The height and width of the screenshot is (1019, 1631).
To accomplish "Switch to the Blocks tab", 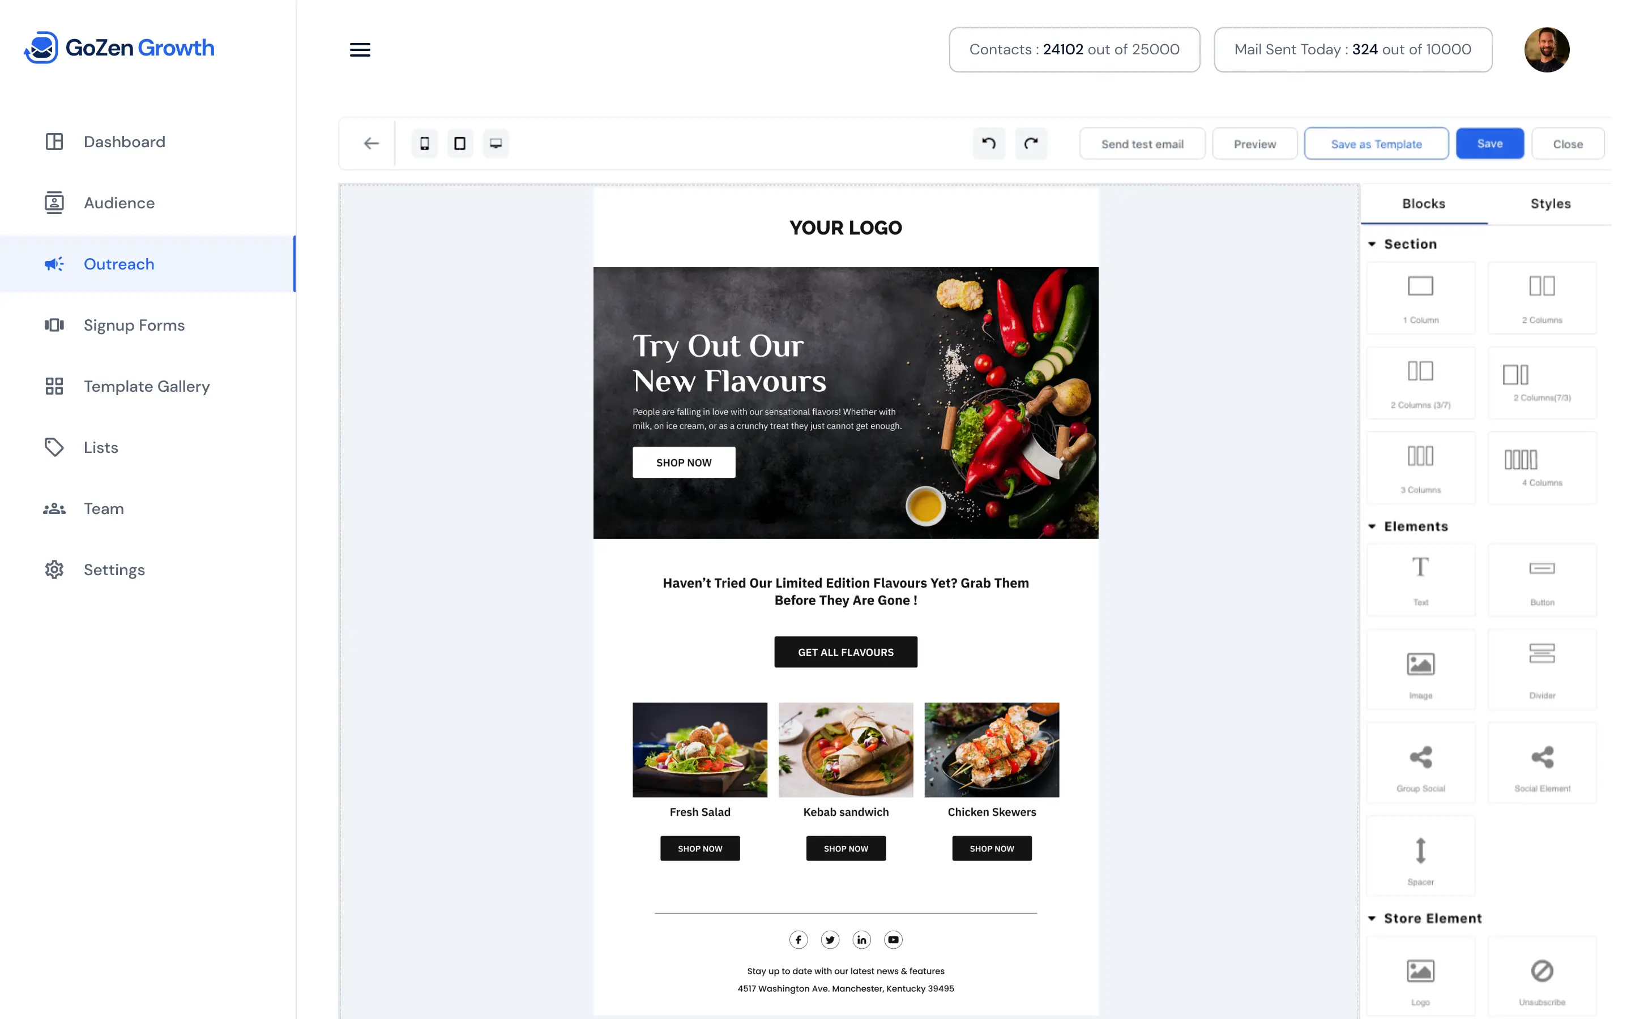I will 1423,203.
